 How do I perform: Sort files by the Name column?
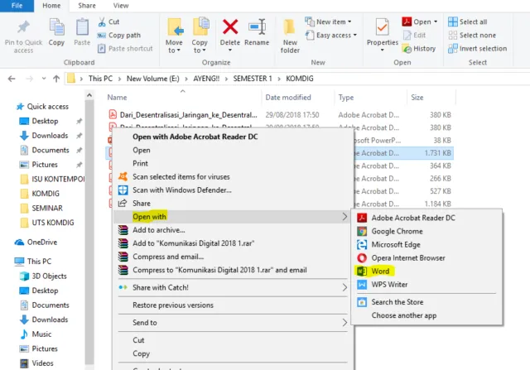click(x=117, y=98)
